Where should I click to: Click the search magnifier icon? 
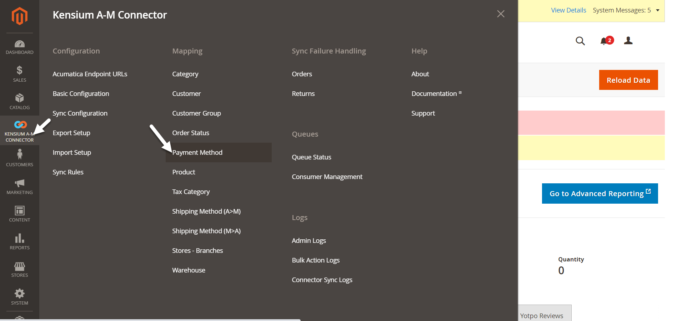[x=580, y=41]
